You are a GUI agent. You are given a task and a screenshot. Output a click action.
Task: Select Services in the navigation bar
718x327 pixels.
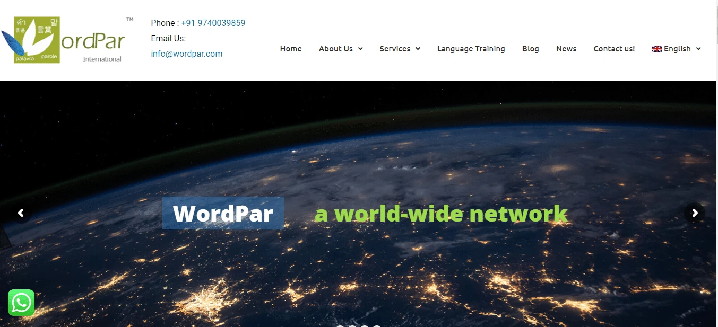tap(395, 49)
